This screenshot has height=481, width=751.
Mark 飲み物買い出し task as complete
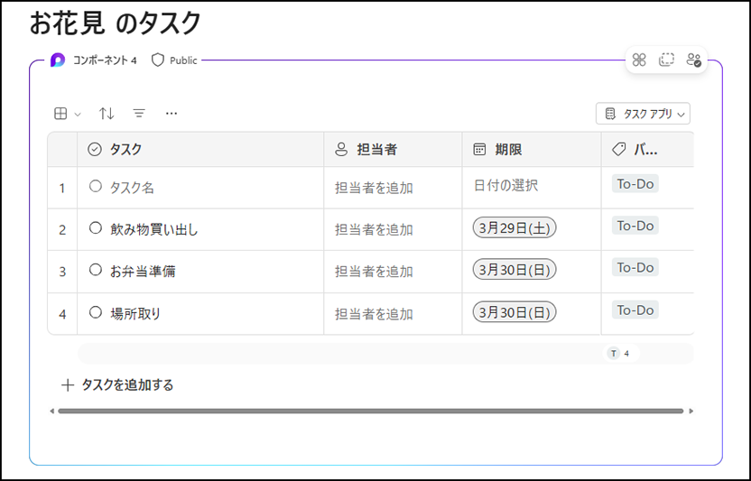(x=96, y=228)
